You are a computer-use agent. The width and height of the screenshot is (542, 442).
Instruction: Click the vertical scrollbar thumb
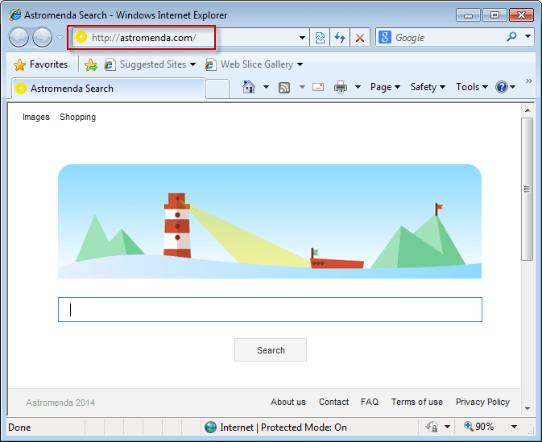coord(528,189)
